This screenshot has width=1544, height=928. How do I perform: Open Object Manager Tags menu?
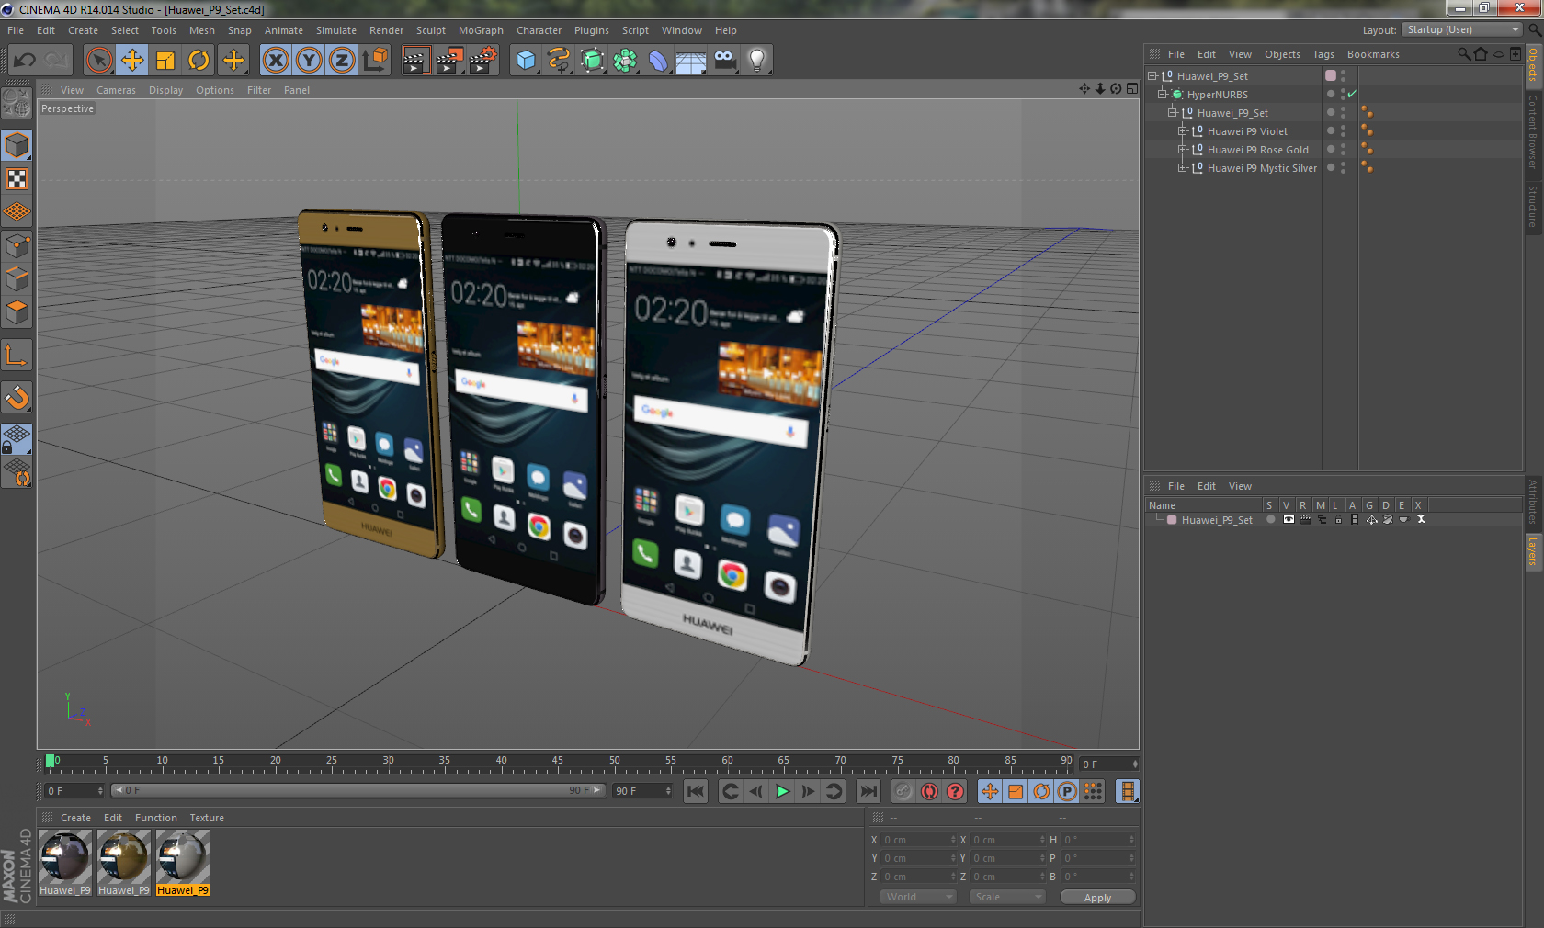click(x=1323, y=54)
